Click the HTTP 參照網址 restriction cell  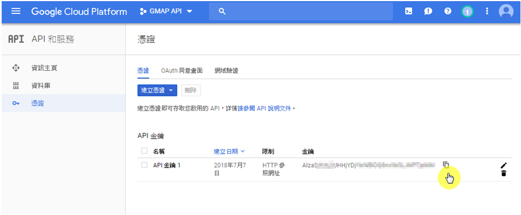pyautogui.click(x=273, y=169)
